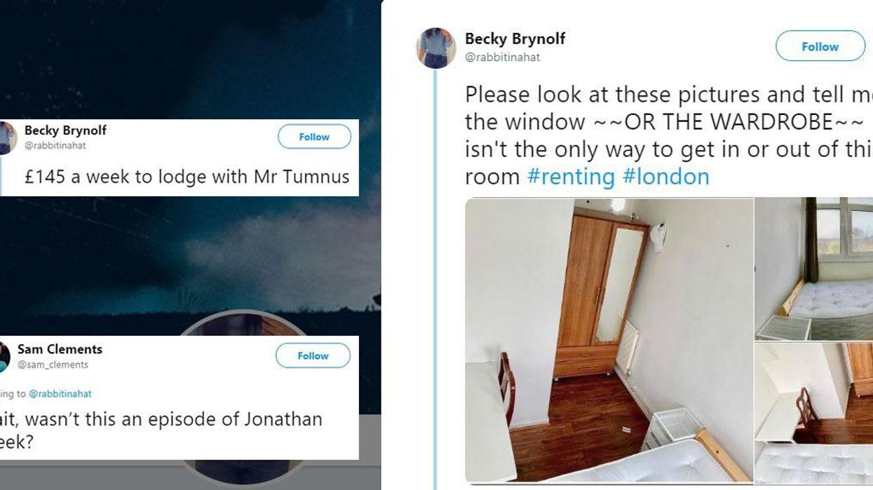The height and width of the screenshot is (490, 873).
Task: Open Sam Clements' display name
Action: click(60, 349)
